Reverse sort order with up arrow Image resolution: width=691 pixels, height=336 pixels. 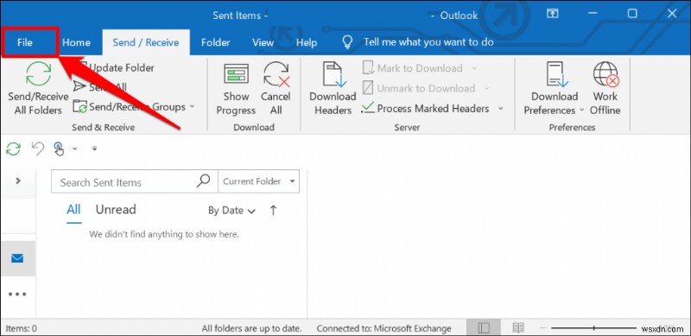click(273, 211)
